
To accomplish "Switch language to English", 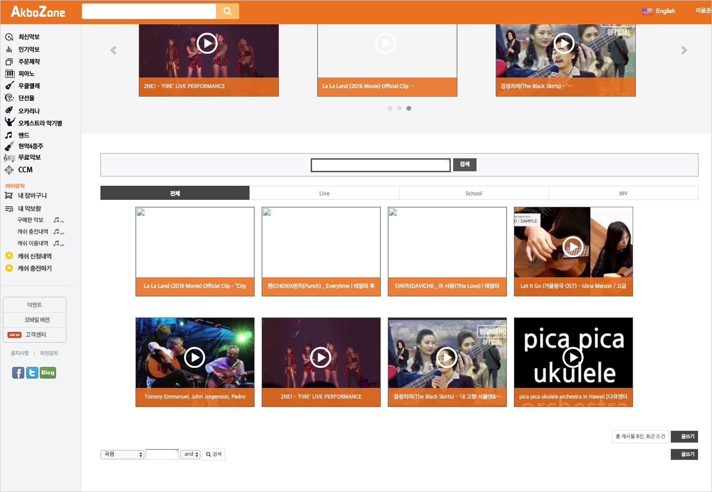I will [665, 11].
